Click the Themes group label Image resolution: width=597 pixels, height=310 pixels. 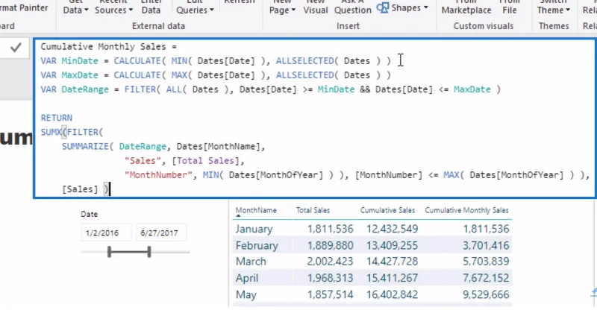(554, 26)
